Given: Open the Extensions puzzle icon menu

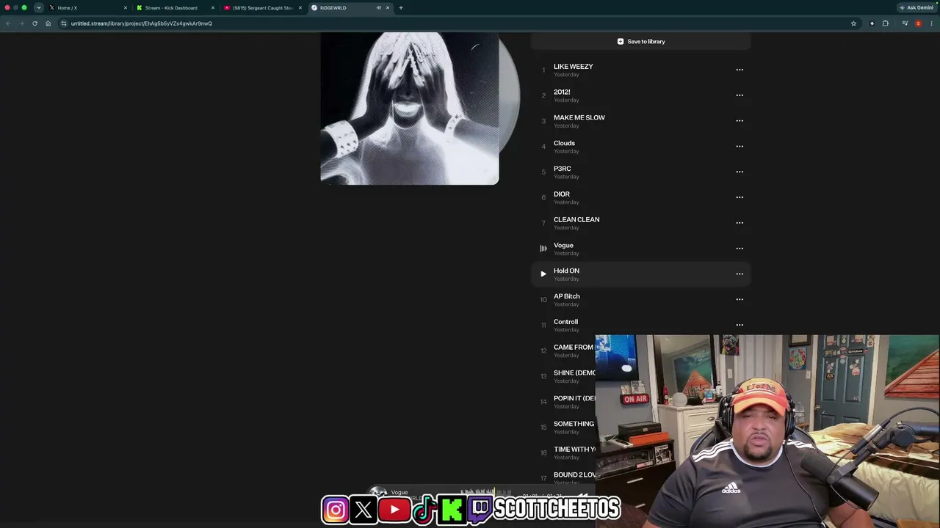Looking at the screenshot, I should pos(886,23).
